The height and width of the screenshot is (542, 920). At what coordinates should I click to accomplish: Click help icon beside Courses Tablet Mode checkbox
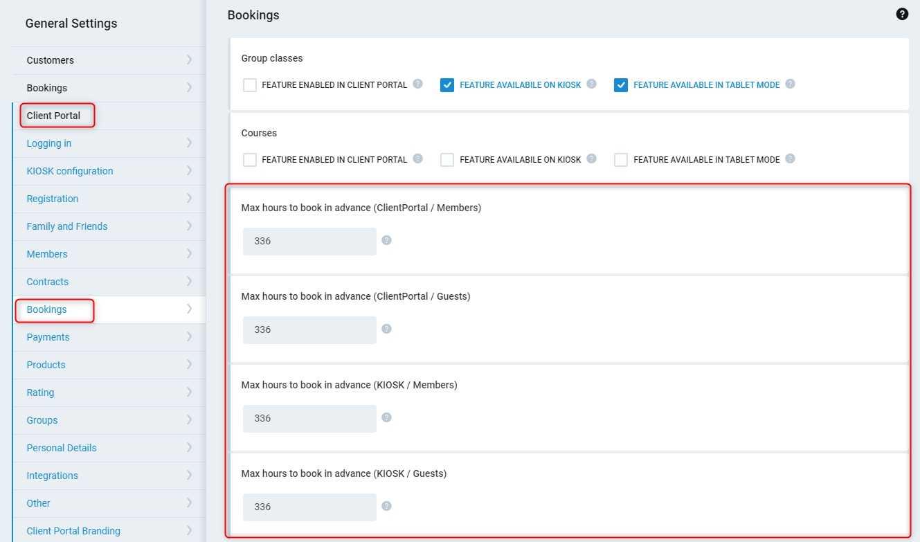[x=790, y=159]
